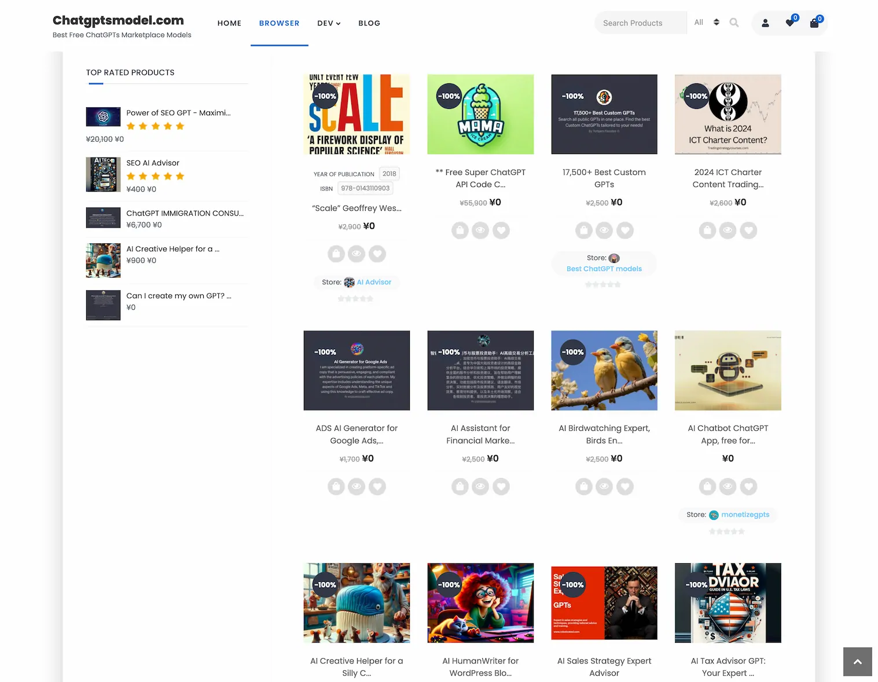Go to the HOME menu item

pos(229,23)
